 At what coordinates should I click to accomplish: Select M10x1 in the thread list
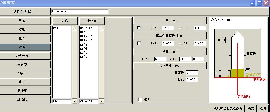pos(84,32)
